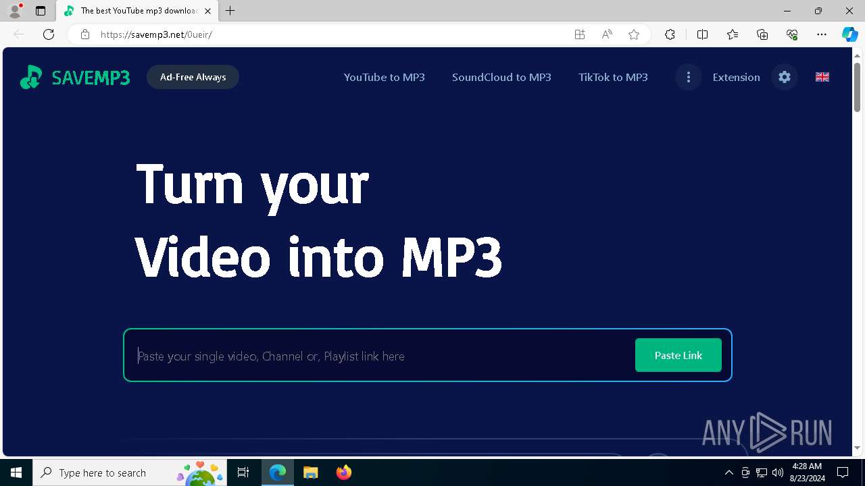Viewport: 865px width, 486px height.
Task: Select the YouTube mp3 downloader tab
Action: (x=137, y=11)
